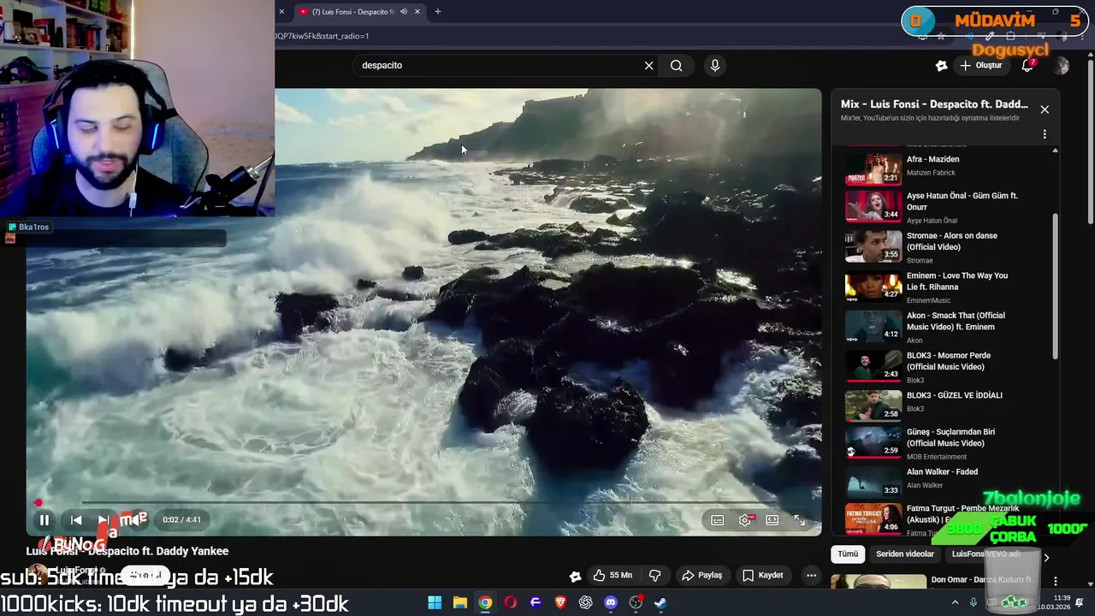Open more actions menu beside Kaydet
This screenshot has width=1095, height=616.
click(811, 575)
